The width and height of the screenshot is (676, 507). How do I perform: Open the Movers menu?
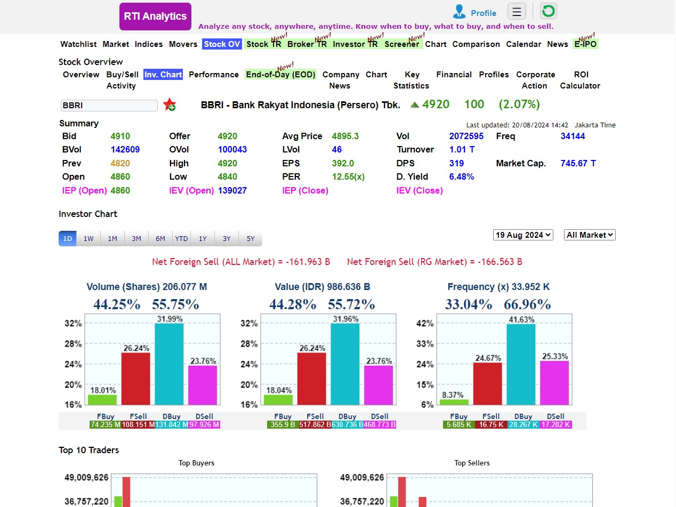click(x=183, y=44)
